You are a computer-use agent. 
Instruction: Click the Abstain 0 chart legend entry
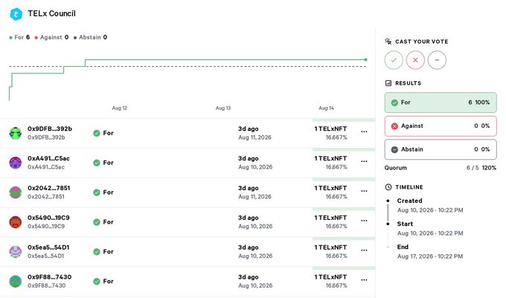pyautogui.click(x=90, y=37)
